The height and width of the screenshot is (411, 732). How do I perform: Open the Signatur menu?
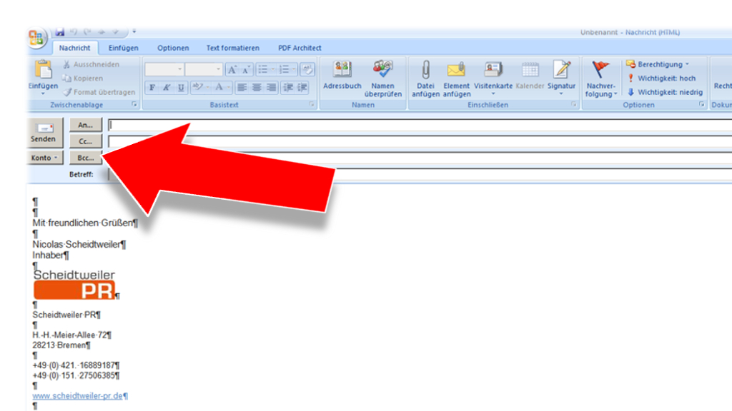point(561,78)
